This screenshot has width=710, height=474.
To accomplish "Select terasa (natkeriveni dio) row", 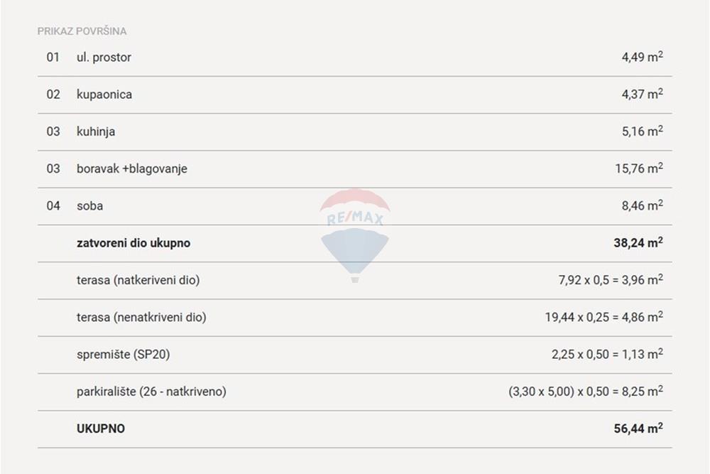I will (x=354, y=281).
